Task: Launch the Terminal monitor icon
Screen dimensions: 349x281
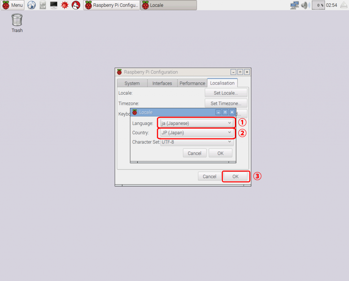Action: click(x=54, y=5)
